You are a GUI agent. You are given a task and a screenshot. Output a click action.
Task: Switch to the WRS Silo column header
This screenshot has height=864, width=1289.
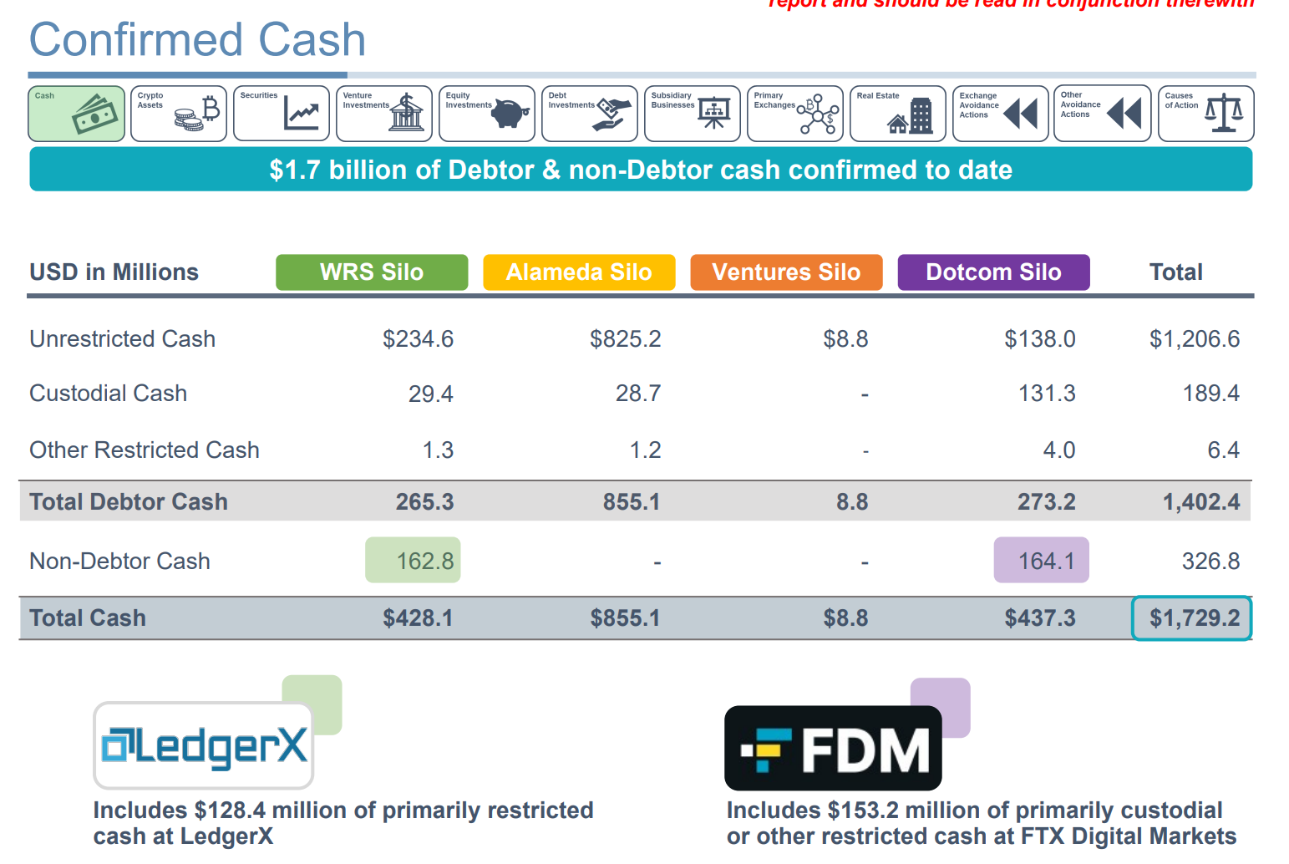pos(371,272)
